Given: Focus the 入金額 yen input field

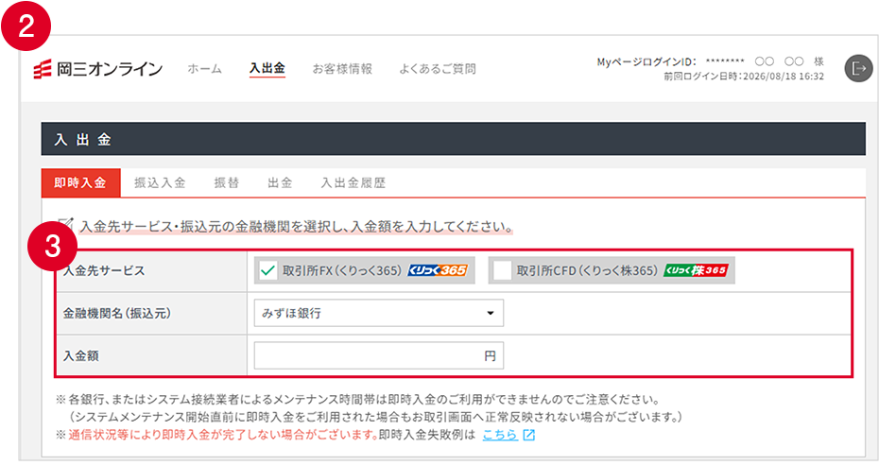Looking at the screenshot, I should tap(378, 355).
